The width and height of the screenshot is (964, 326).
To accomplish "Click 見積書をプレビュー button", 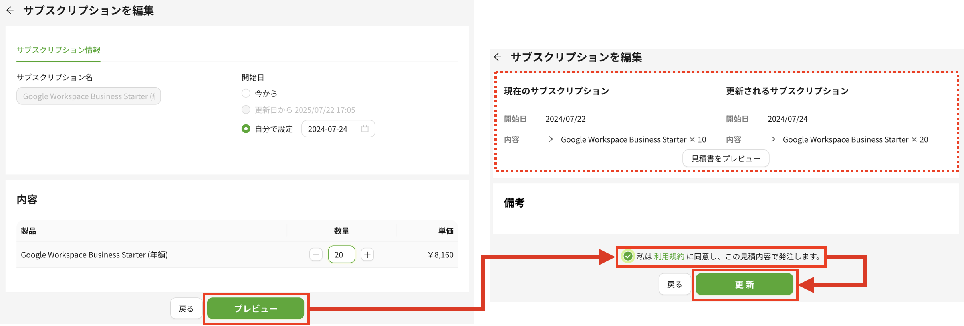I will click(x=726, y=159).
